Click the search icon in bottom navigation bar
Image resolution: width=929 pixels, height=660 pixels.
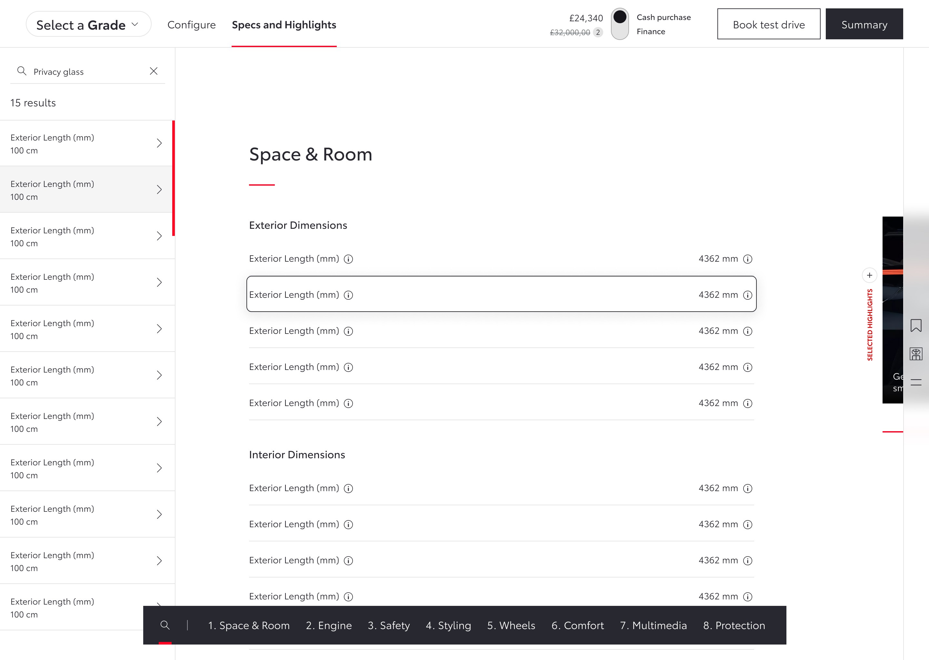click(165, 625)
